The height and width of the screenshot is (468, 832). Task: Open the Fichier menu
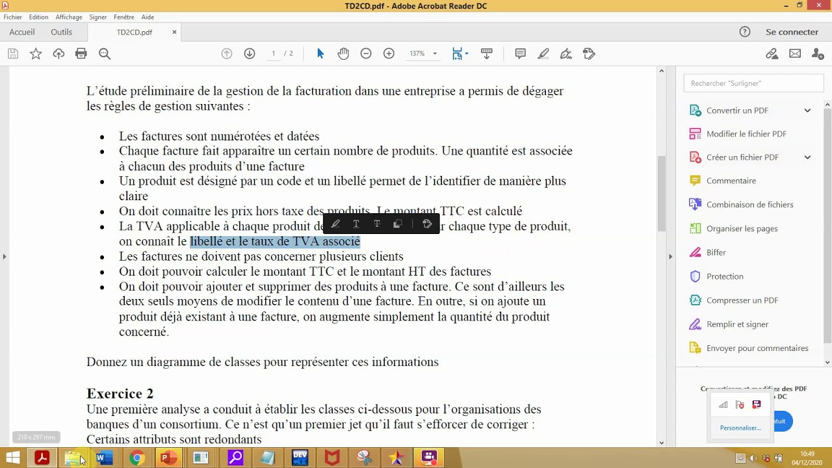(x=13, y=17)
